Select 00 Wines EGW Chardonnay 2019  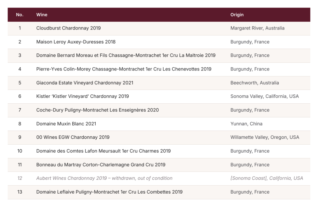(73, 137)
